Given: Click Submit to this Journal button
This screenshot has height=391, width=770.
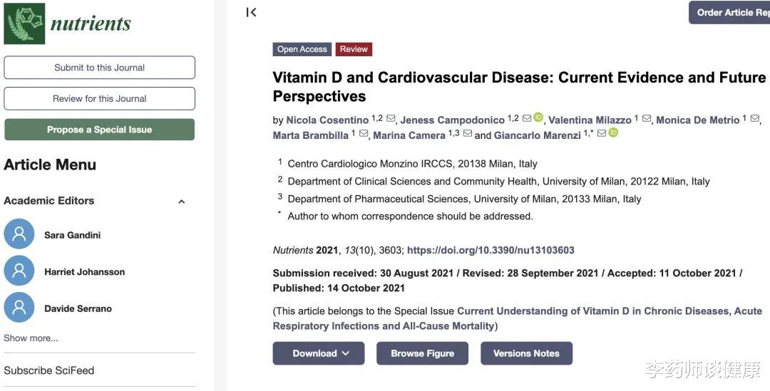Looking at the screenshot, I should point(100,68).
